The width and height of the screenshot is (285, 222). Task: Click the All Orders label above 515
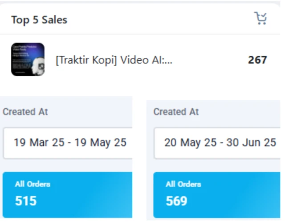(x=33, y=184)
